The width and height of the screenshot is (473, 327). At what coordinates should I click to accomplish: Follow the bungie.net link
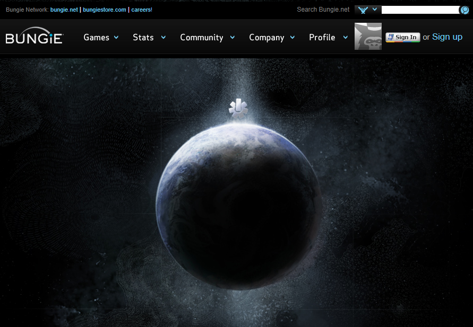pyautogui.click(x=64, y=10)
